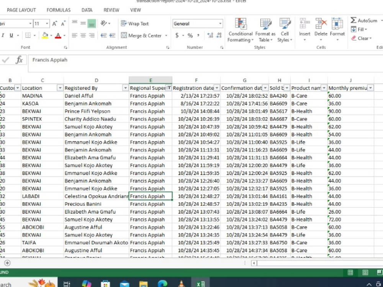Apply accounting dollar format
Image resolution: width=383 pixels, height=287 pixels.
click(x=177, y=35)
